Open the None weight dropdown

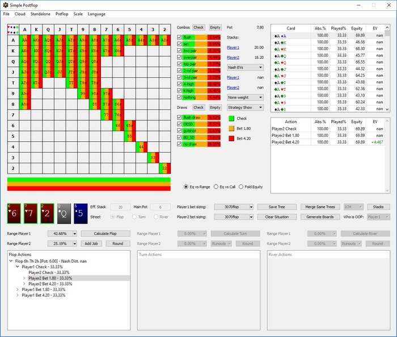245,98
